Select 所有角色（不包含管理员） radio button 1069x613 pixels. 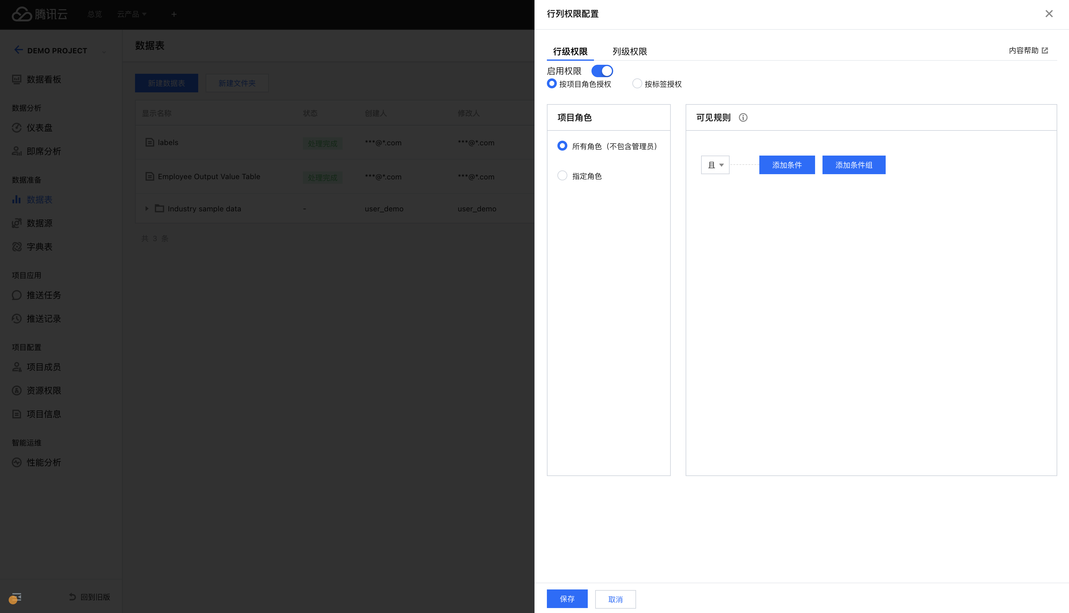(x=562, y=146)
